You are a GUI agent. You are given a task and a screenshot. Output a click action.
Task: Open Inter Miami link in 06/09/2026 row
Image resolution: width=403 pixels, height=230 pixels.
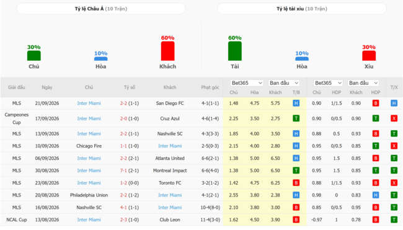tap(89, 158)
